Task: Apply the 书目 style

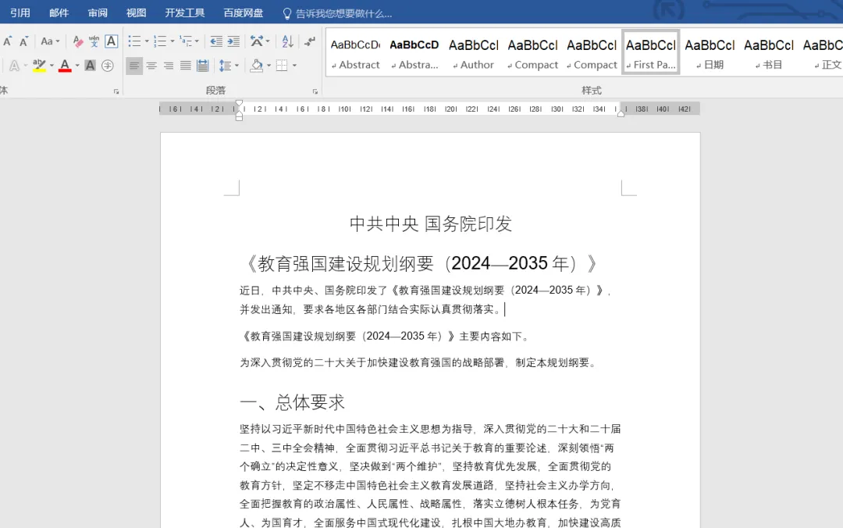Action: click(770, 53)
